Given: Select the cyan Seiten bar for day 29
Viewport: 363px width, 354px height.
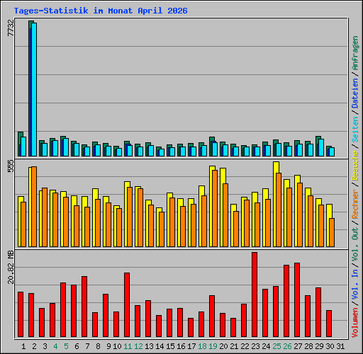Looking at the screenshot, I should coord(321,147).
